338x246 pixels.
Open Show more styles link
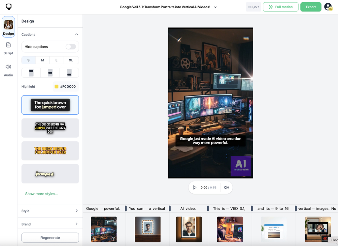(x=42, y=194)
